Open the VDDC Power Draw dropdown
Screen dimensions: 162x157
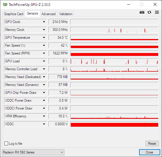tap(44, 100)
